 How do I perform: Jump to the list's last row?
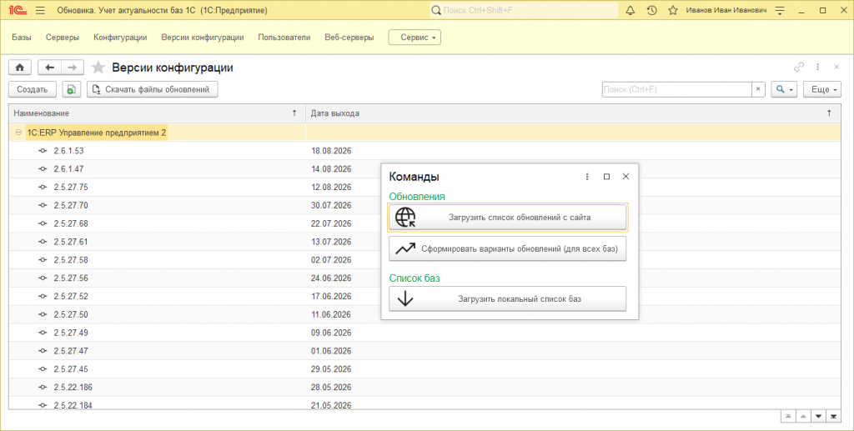pyautogui.click(x=833, y=416)
